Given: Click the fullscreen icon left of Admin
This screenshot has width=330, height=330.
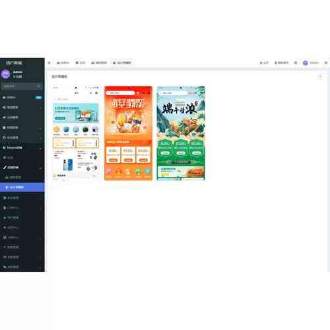Looking at the screenshot, I should tap(296, 63).
